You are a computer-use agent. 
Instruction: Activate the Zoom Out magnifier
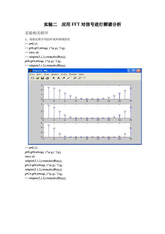pos(80,78)
